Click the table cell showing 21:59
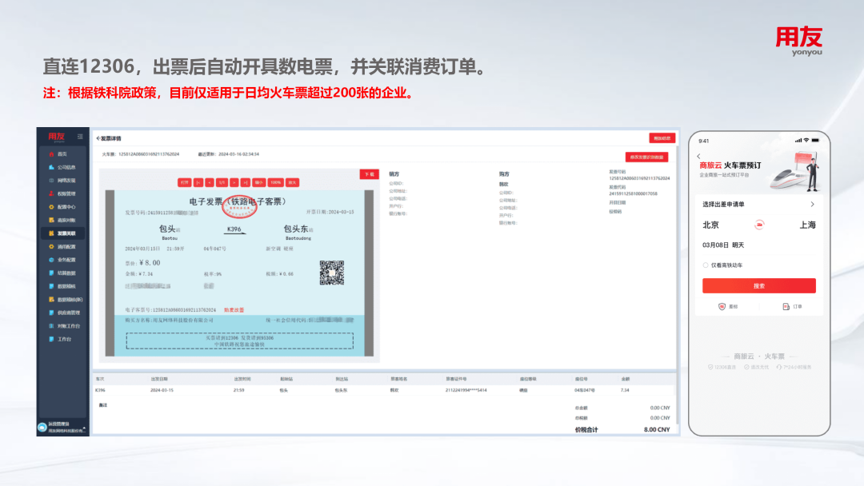This screenshot has width=864, height=486. [238, 390]
